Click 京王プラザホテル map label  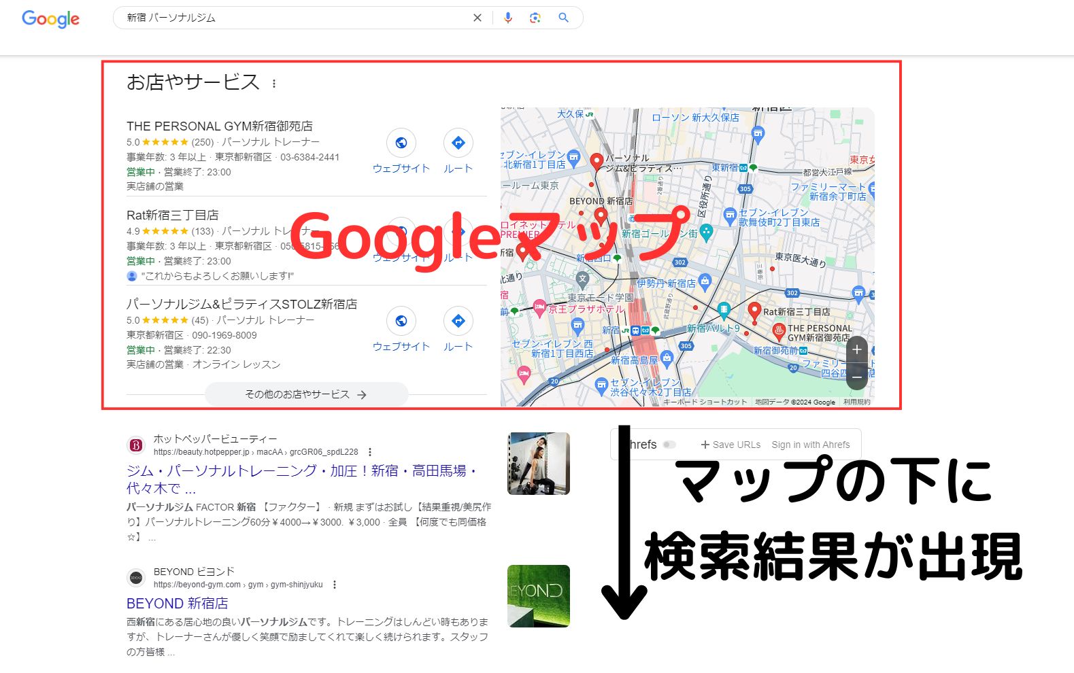(586, 309)
